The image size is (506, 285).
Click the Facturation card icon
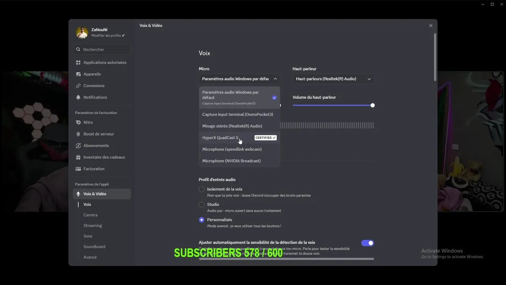click(78, 169)
